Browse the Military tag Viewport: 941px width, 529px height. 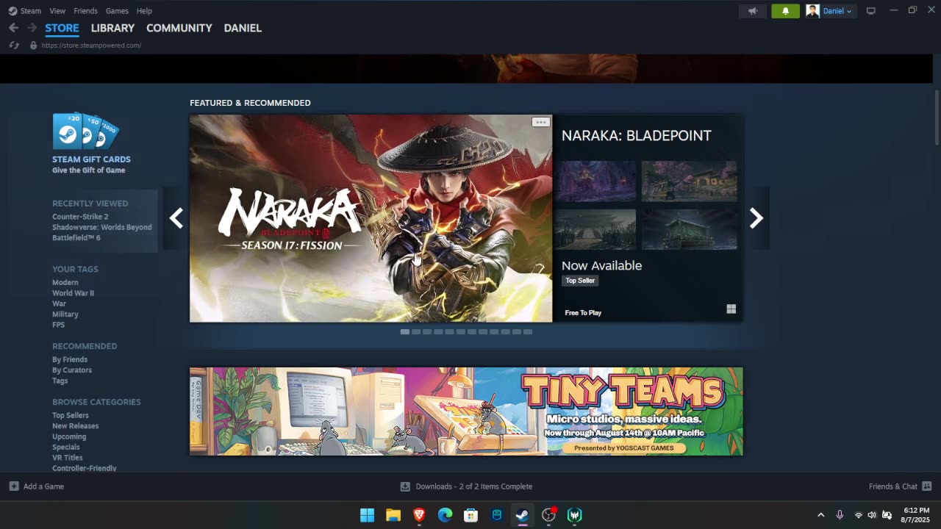click(65, 314)
